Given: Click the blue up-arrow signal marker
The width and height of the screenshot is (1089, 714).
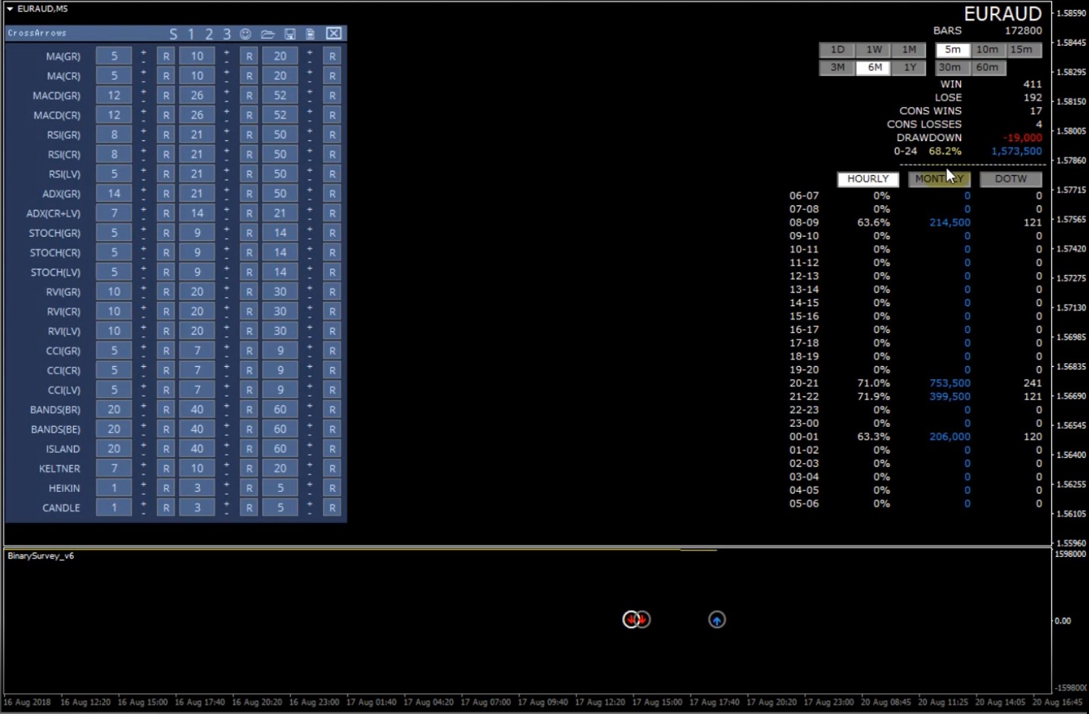Looking at the screenshot, I should click(x=717, y=620).
